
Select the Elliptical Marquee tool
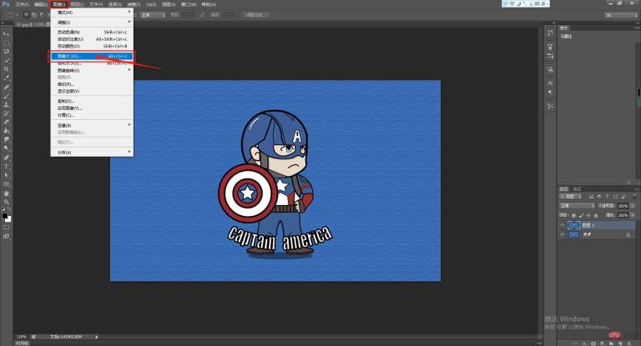point(7,42)
